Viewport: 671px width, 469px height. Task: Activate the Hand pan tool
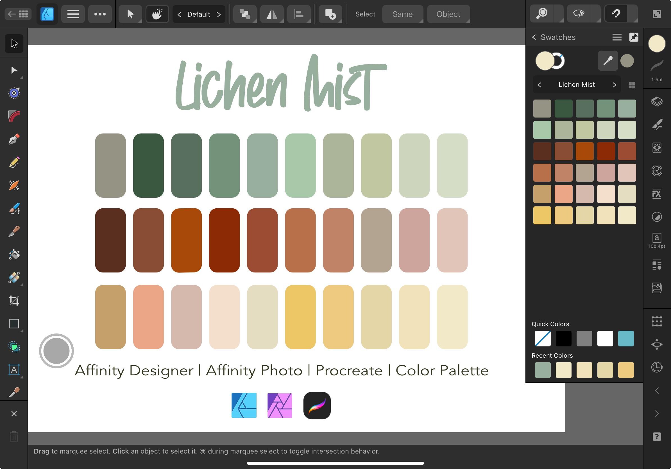[x=157, y=14]
